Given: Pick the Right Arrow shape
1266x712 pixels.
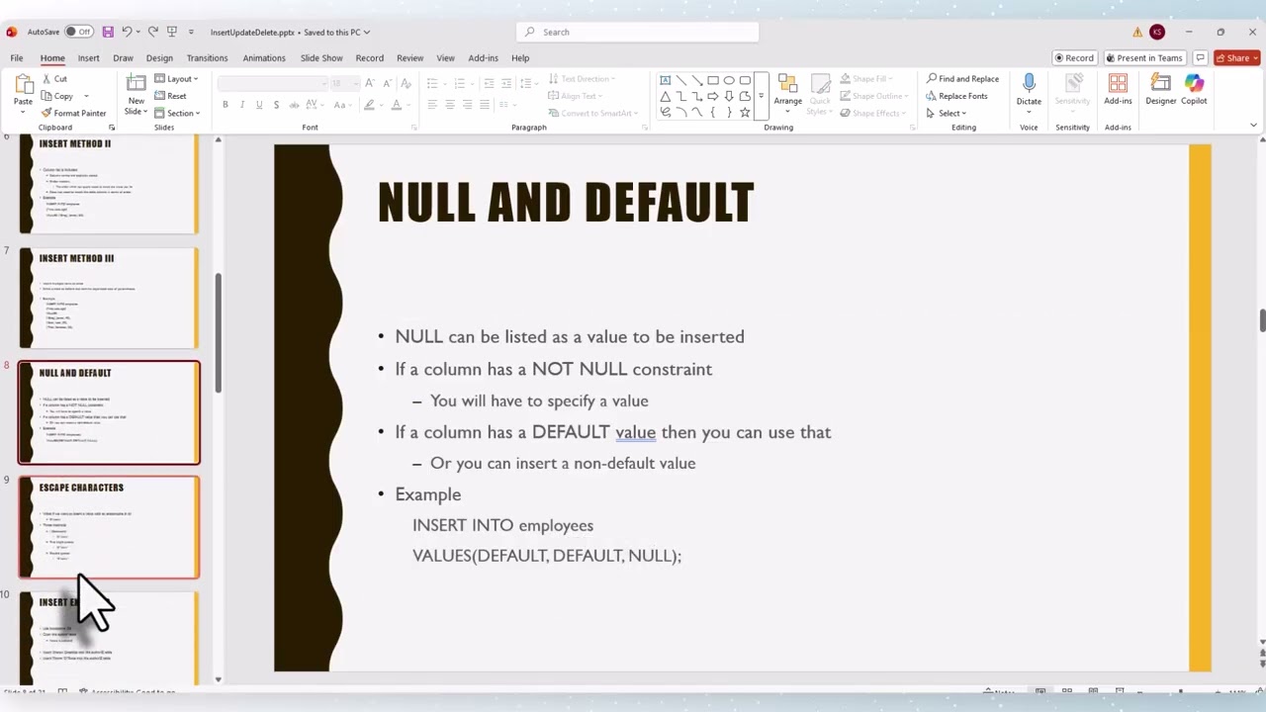Looking at the screenshot, I should [x=713, y=96].
